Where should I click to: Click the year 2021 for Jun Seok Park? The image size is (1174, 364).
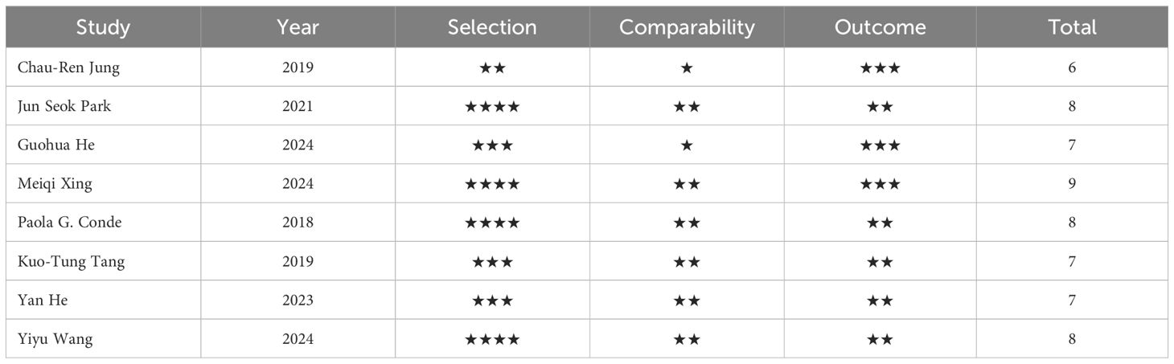298,107
